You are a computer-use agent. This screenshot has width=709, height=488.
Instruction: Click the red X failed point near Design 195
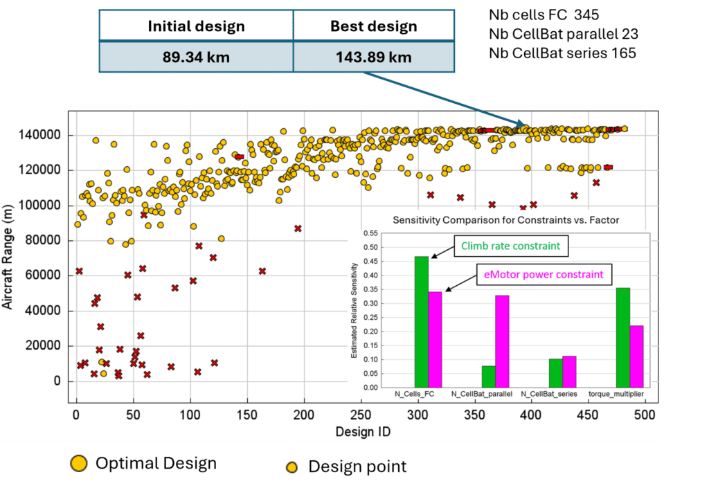[298, 228]
